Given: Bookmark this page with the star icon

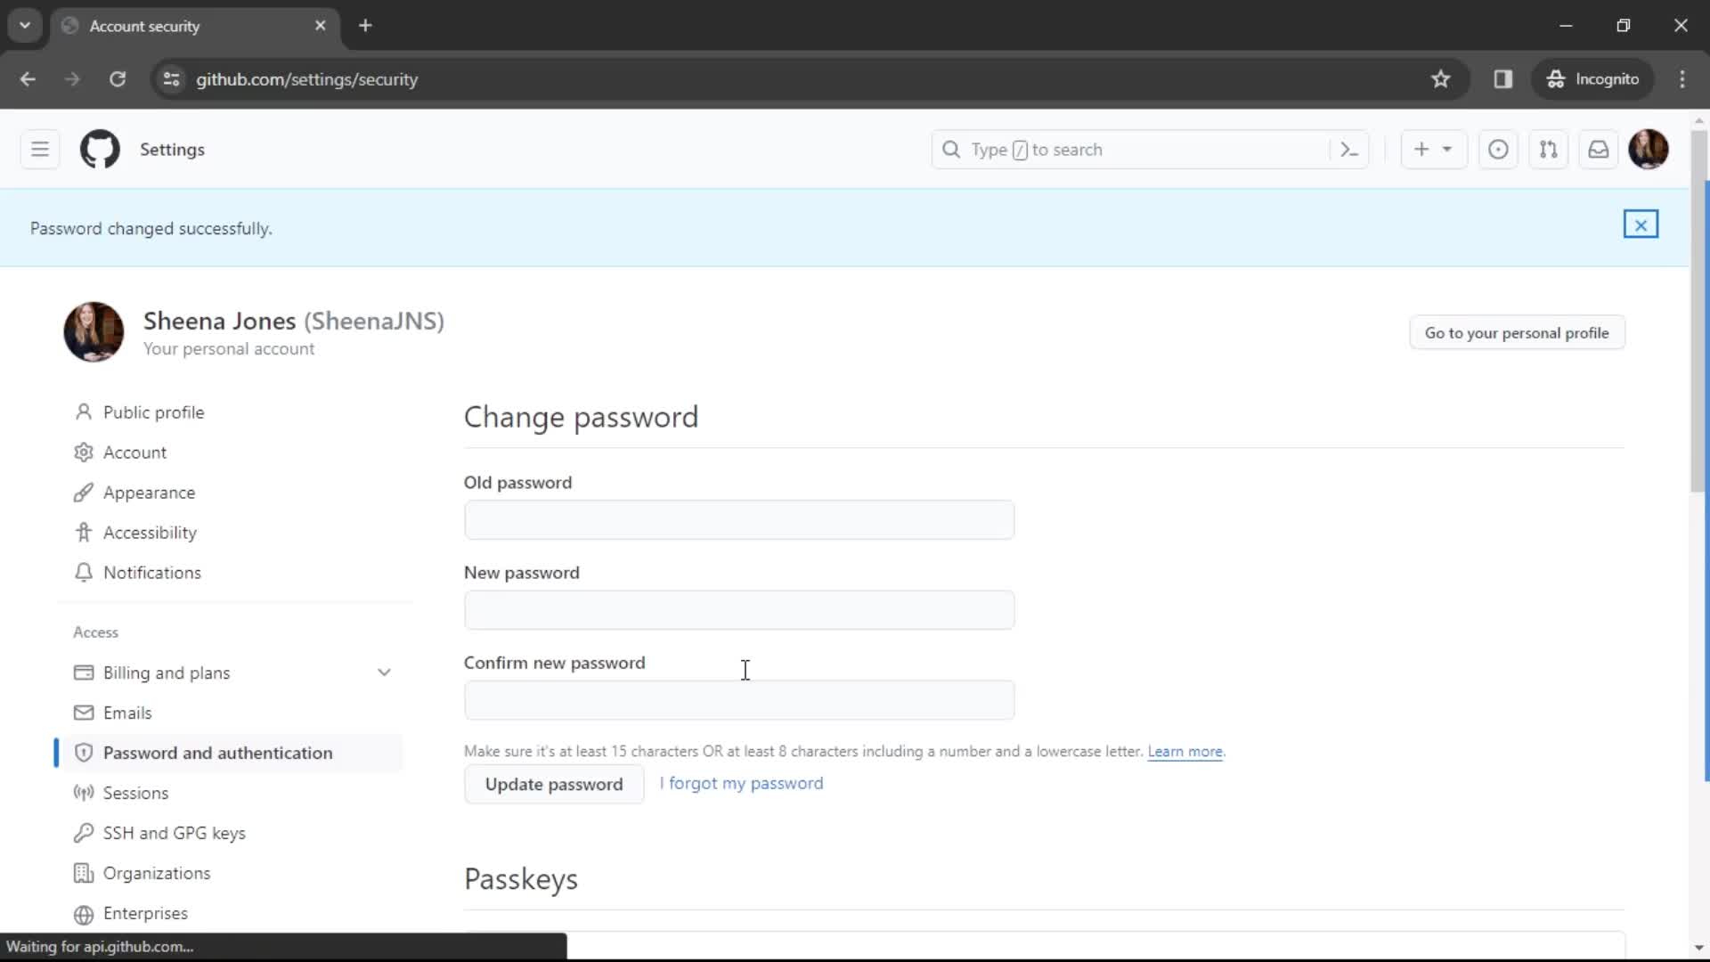Looking at the screenshot, I should point(1440,79).
